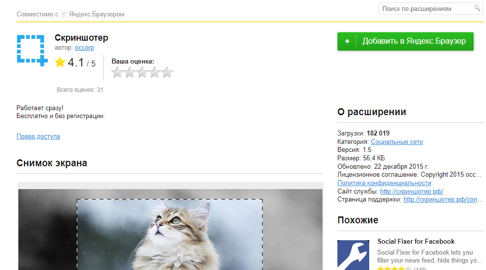Open service site http://скриншотер.рф/ link
Image resolution: width=486 pixels, height=270 pixels.
[x=411, y=192]
